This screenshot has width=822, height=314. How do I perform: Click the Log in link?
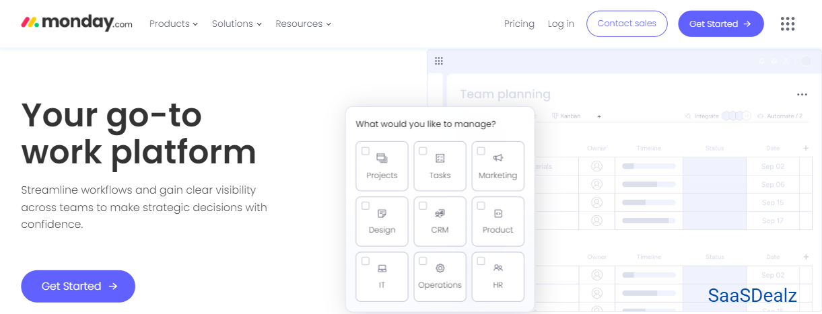[561, 24]
